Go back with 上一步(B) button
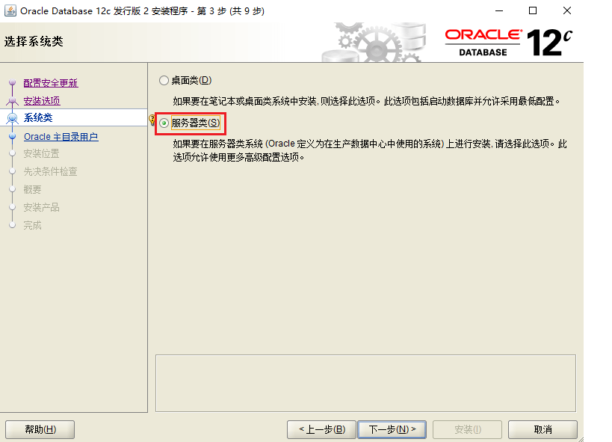This screenshot has height=442, width=612. (x=321, y=429)
